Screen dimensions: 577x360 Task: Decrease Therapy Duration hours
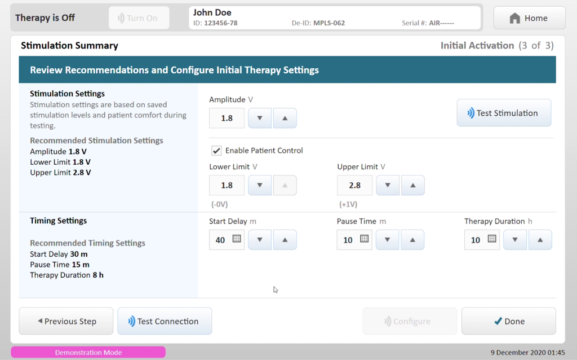tap(515, 240)
